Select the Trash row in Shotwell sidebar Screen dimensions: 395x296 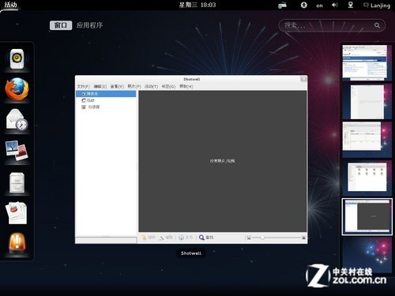tap(106, 107)
